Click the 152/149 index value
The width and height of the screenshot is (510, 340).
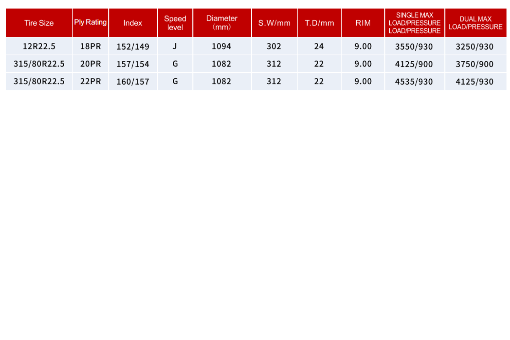point(133,47)
